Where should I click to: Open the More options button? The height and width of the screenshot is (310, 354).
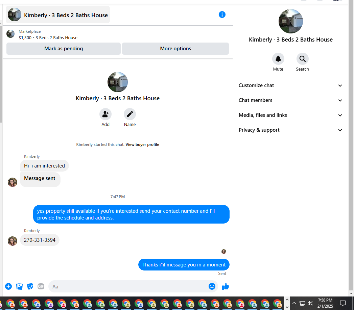click(175, 49)
